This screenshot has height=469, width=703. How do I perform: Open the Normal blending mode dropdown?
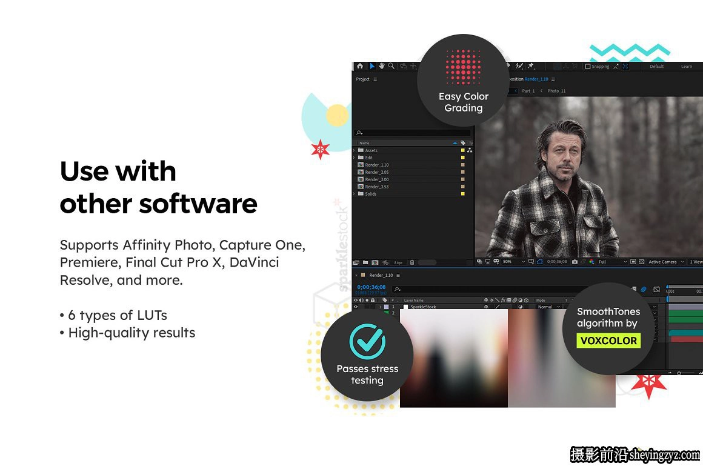coord(549,307)
